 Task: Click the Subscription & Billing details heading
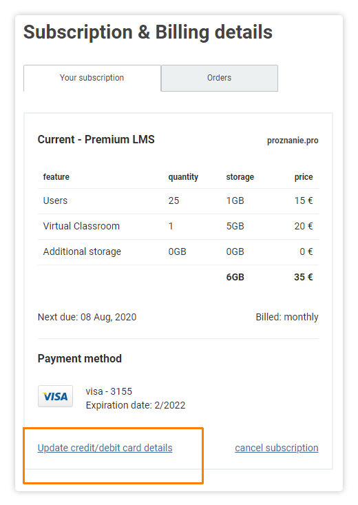pos(148,32)
